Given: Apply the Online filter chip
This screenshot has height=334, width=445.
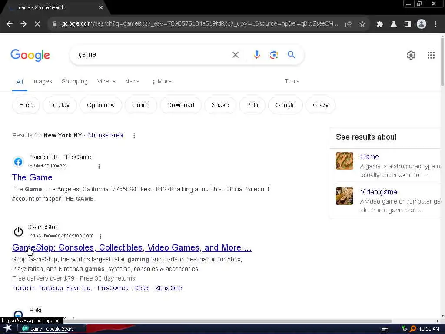Looking at the screenshot, I should (141, 105).
